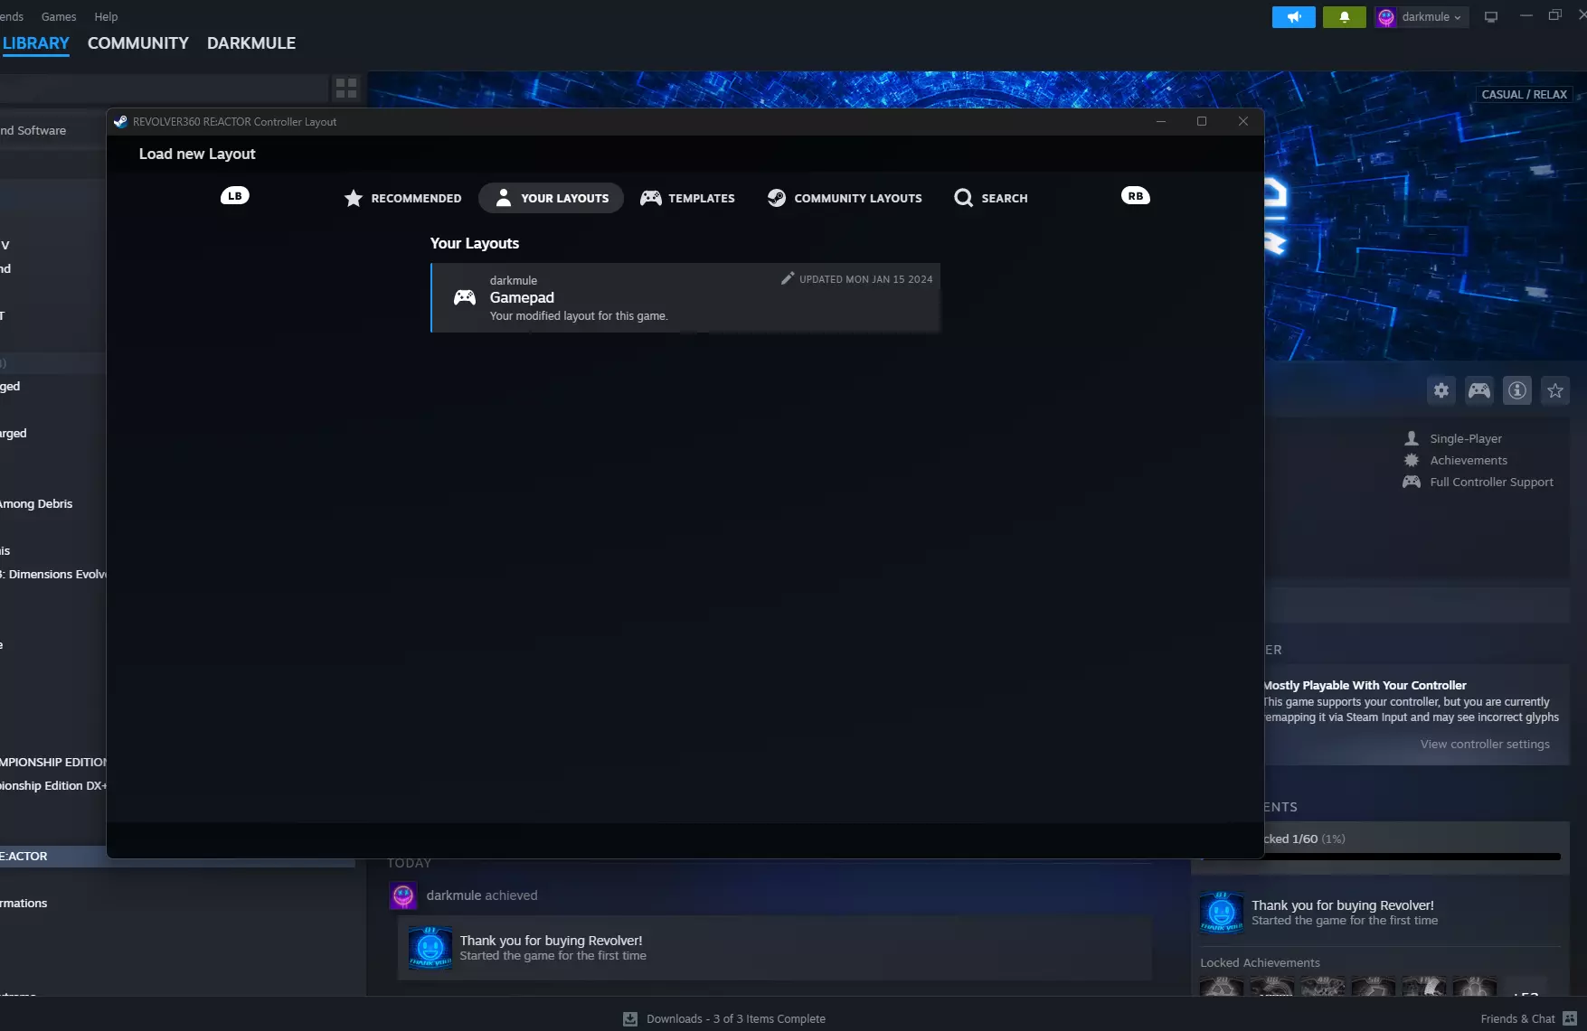Click Full Controller Support link
Viewport: 1587px width, 1031px height.
coord(1492,483)
